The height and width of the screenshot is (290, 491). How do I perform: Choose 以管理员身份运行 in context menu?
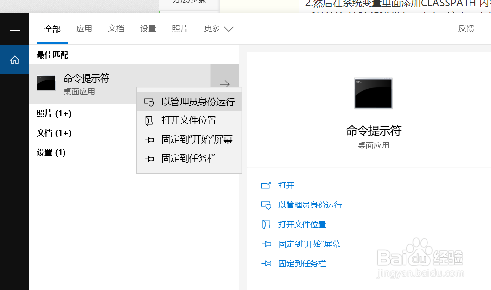[190, 102]
